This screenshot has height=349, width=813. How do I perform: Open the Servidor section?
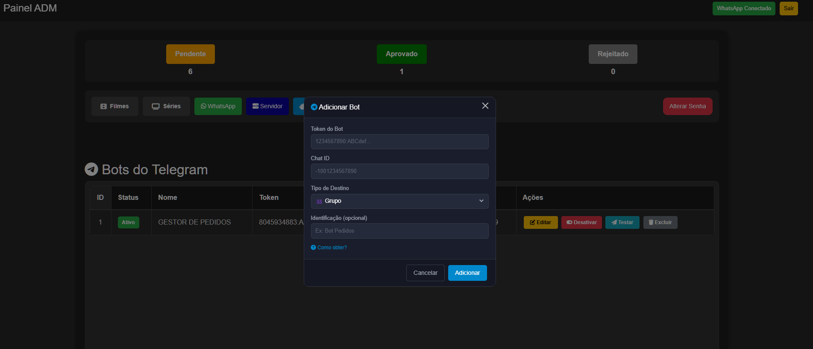click(x=267, y=107)
